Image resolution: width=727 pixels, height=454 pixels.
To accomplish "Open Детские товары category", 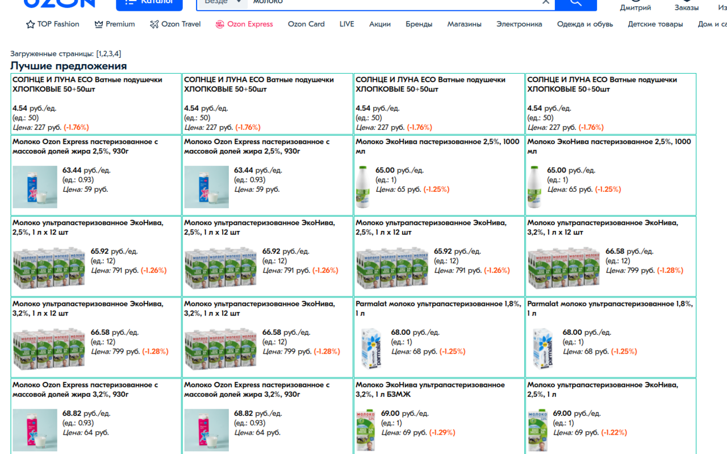I will tap(655, 24).
